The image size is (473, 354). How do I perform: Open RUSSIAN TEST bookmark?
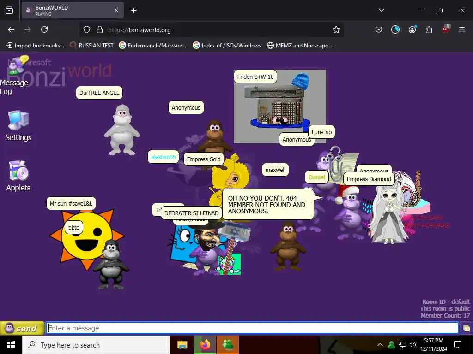click(92, 46)
